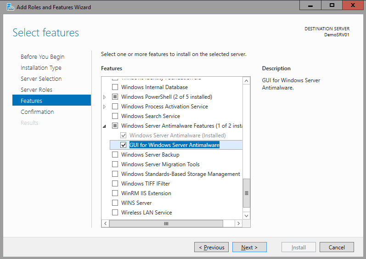The image size is (366, 259).
Task: Click the horizontal scrollbar thumb
Action: (166, 223)
